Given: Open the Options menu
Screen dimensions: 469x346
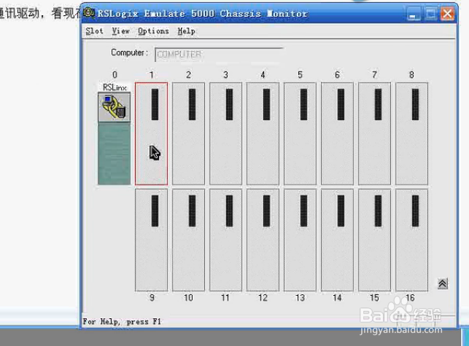Looking at the screenshot, I should (153, 31).
